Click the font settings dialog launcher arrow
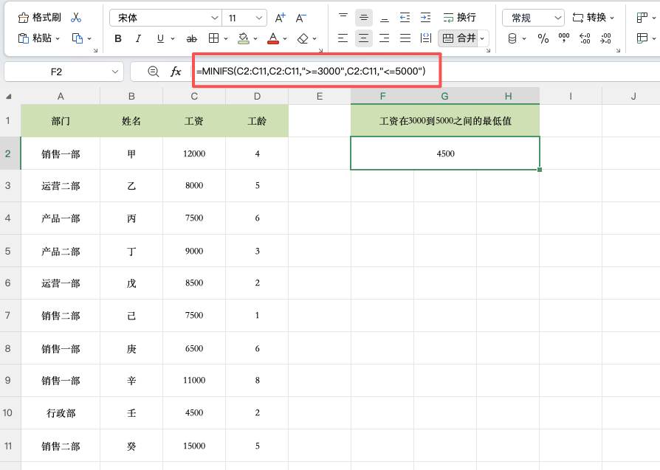The width and height of the screenshot is (660, 470). (x=320, y=50)
